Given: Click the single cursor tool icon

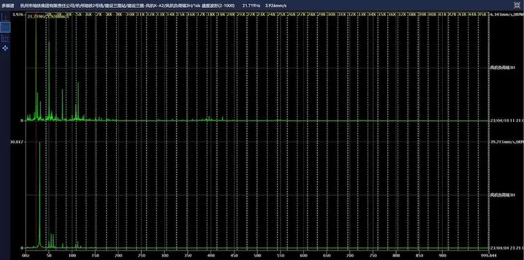Looking at the screenshot, I should tap(6, 17).
